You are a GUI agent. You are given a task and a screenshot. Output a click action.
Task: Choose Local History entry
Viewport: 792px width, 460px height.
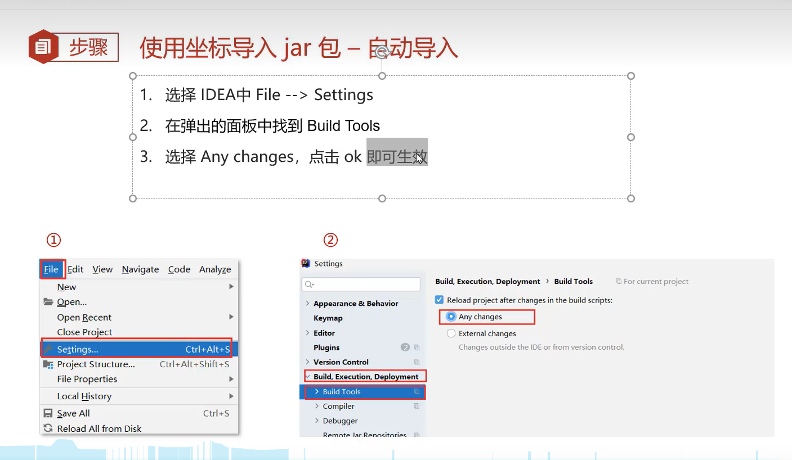139,396
